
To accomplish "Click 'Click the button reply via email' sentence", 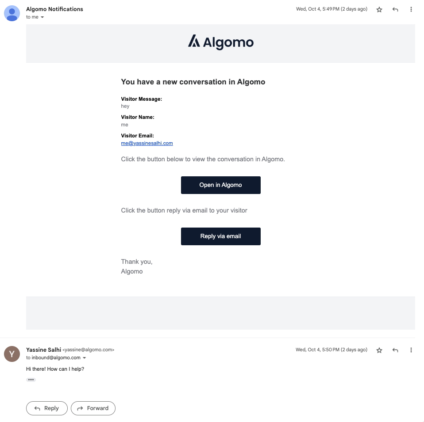I will tap(184, 211).
